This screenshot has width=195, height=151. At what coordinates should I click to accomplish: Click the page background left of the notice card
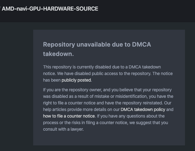click(16, 88)
